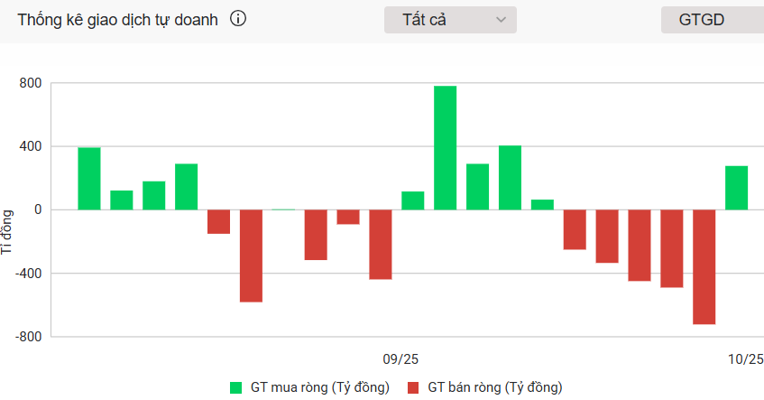Viewport: 764px width, 400px height.
Task: Click the green legend square for GT mua ròng
Action: 236,387
